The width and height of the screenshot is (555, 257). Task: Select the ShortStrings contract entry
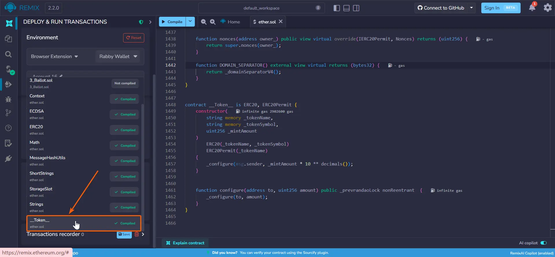(x=84, y=176)
